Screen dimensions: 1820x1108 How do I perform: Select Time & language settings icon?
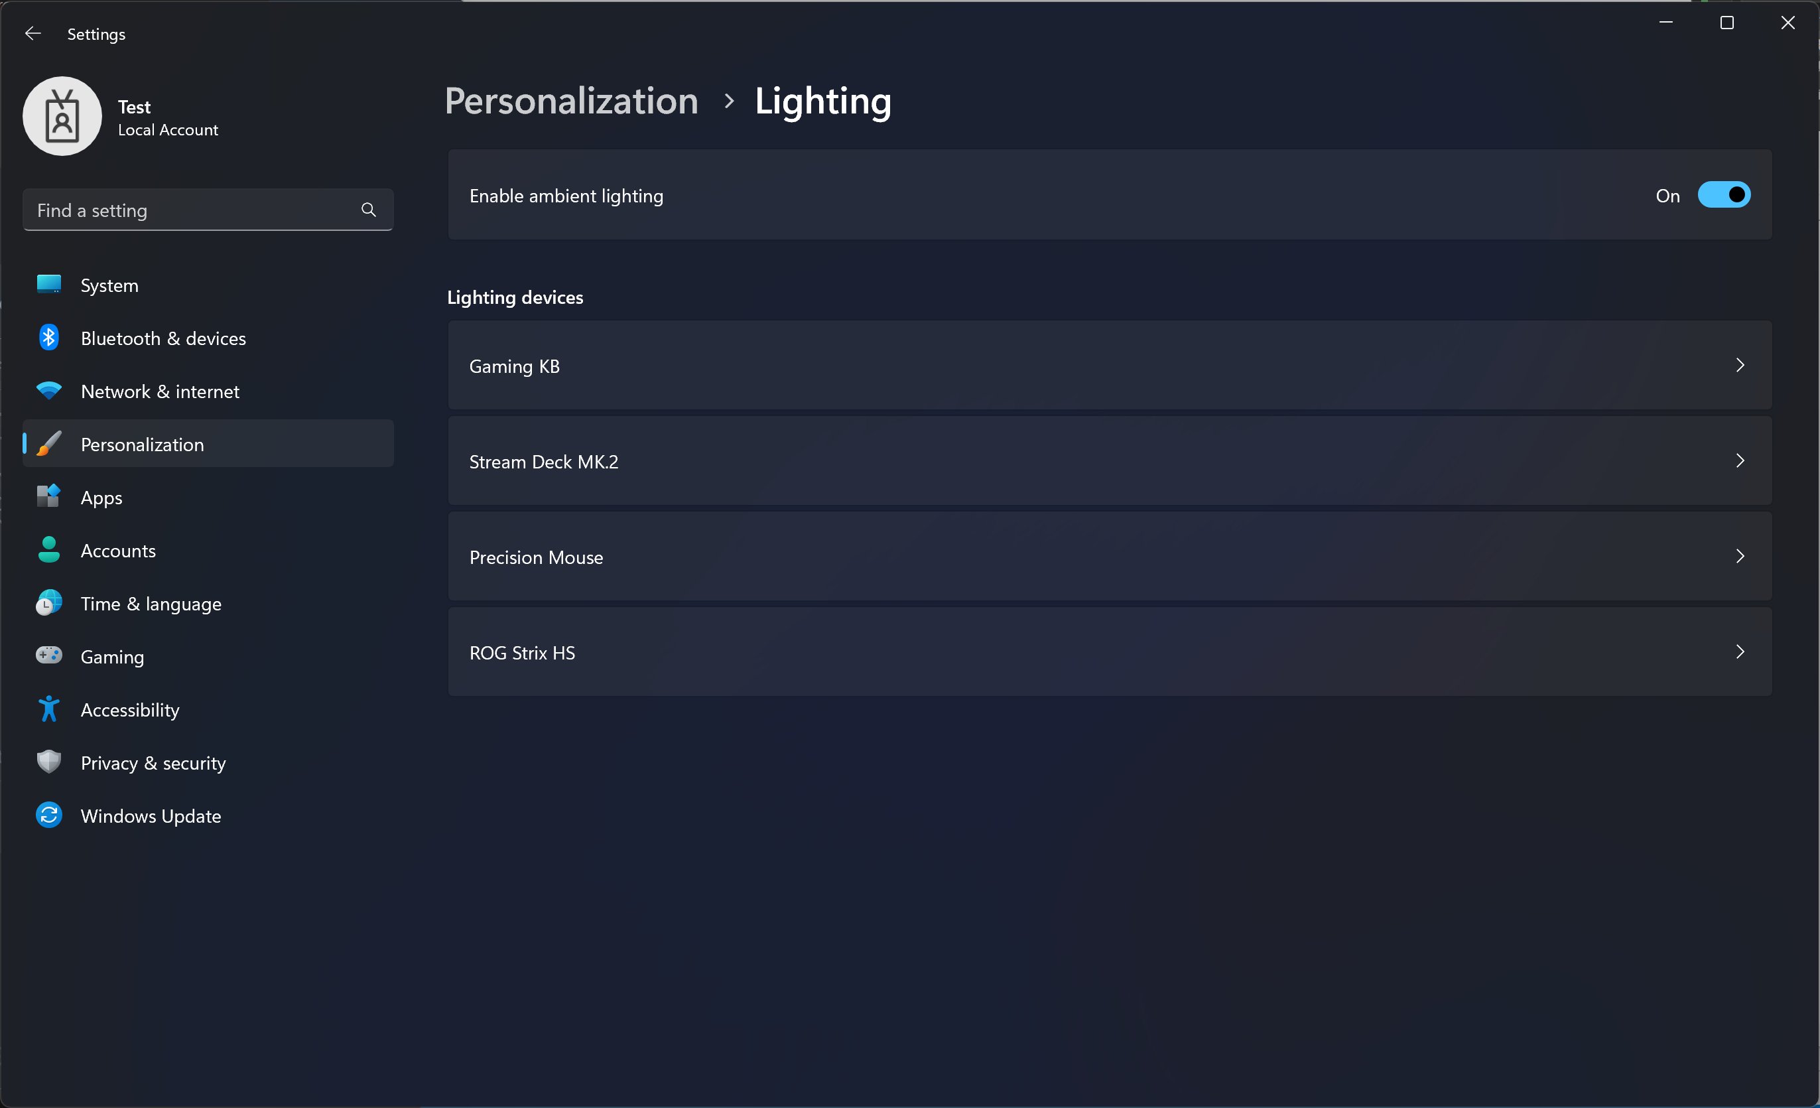point(48,603)
